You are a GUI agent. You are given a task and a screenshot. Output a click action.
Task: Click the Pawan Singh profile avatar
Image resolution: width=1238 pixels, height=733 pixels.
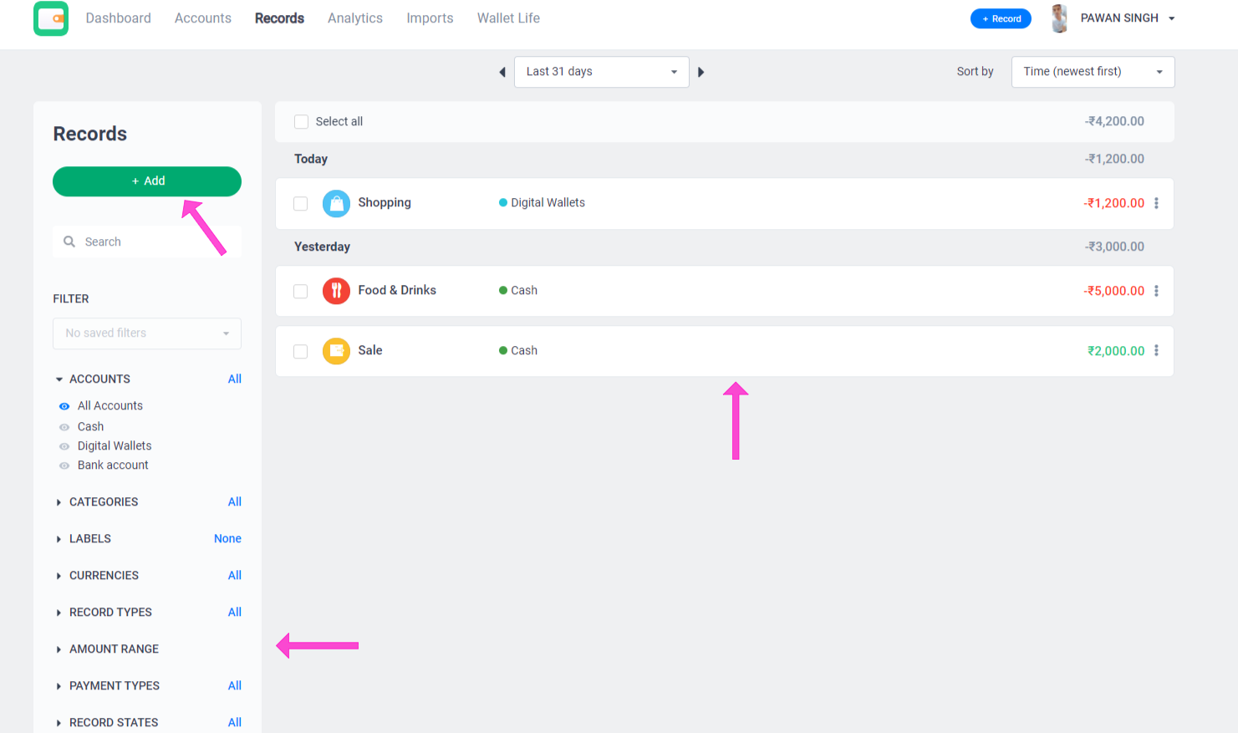pyautogui.click(x=1059, y=18)
